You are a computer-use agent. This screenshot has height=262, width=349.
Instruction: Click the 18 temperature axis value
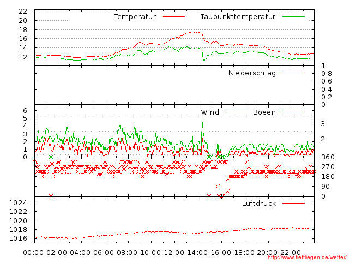click(23, 29)
